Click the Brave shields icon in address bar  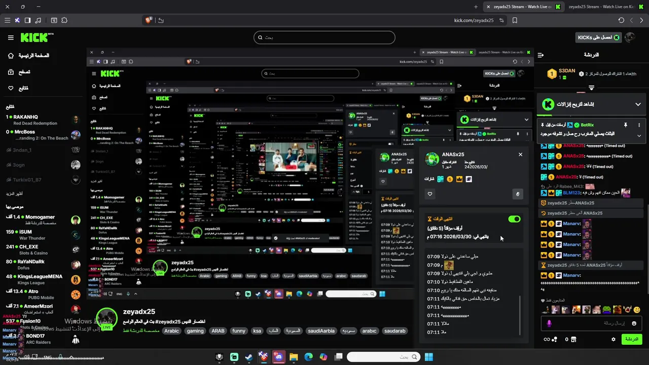coord(149,20)
